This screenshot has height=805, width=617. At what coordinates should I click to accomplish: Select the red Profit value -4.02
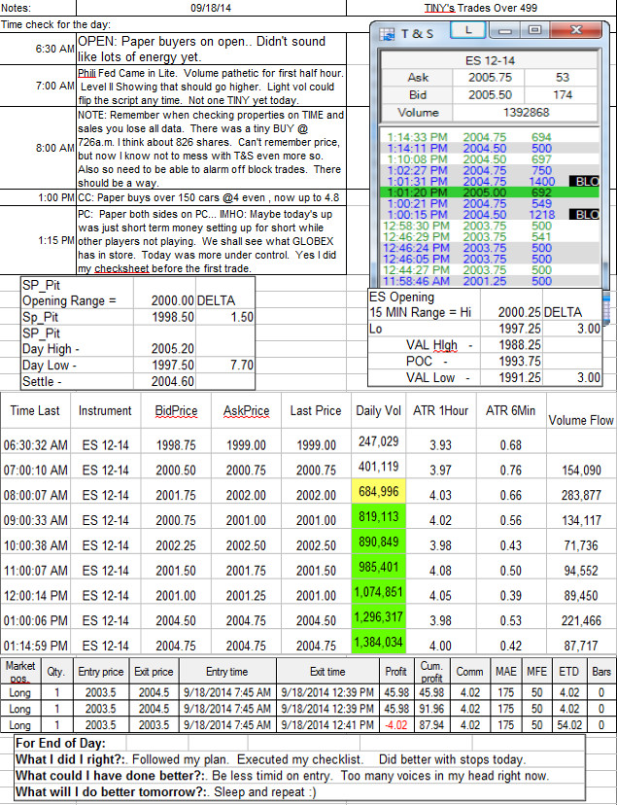pyautogui.click(x=395, y=725)
